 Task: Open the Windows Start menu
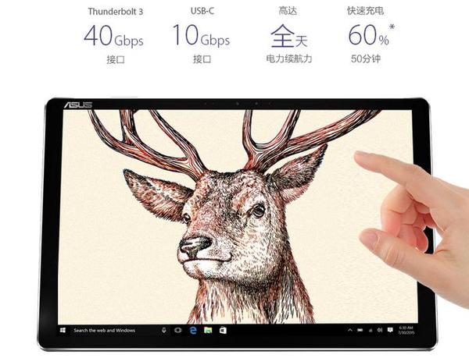(63, 330)
